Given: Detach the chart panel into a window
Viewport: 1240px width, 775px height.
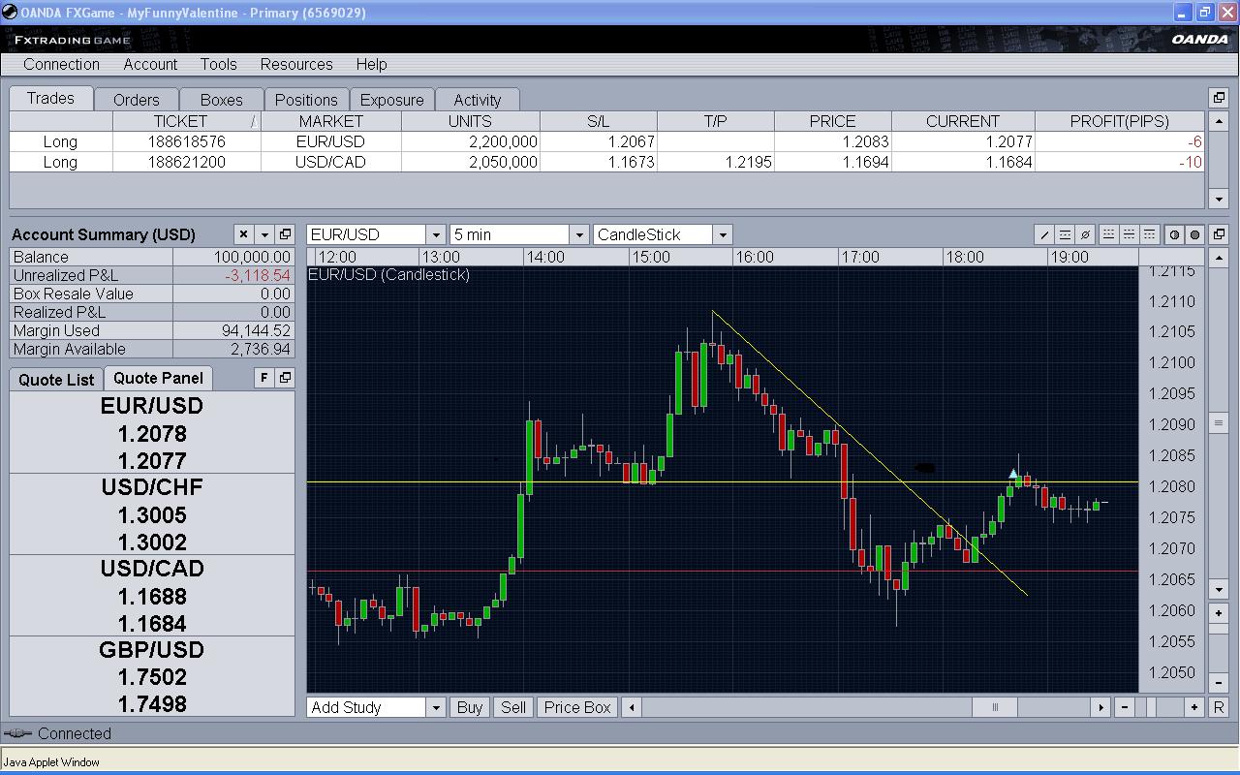Looking at the screenshot, I should click(1219, 234).
